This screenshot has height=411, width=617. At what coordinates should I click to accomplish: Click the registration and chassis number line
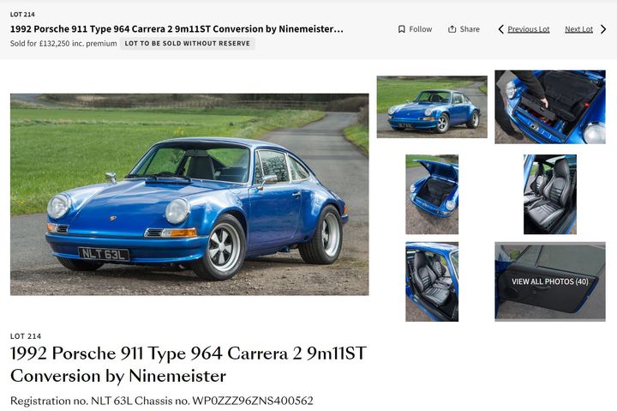pos(162,401)
